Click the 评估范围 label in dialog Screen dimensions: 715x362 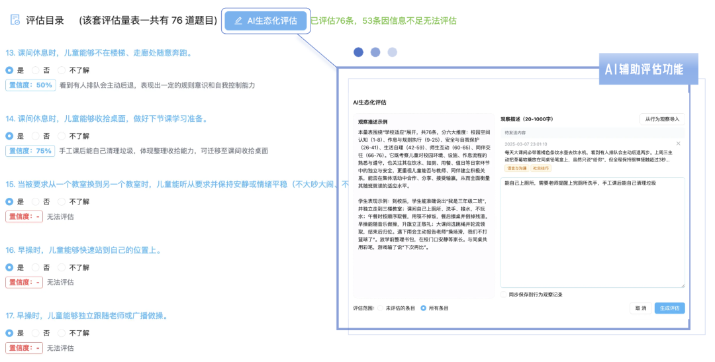pos(363,308)
